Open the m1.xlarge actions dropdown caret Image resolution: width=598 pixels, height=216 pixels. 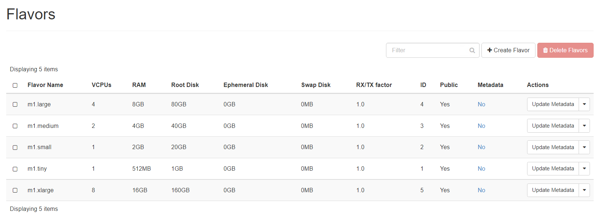[x=584, y=190]
